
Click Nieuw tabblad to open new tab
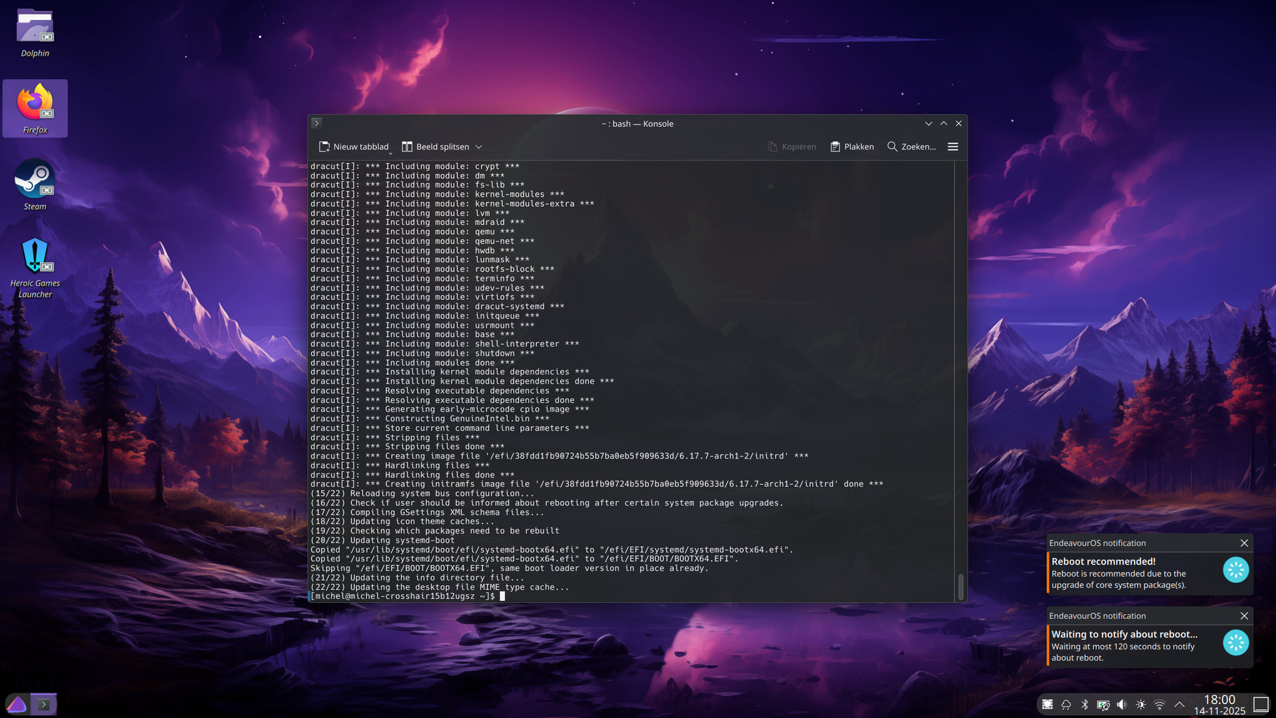354,147
